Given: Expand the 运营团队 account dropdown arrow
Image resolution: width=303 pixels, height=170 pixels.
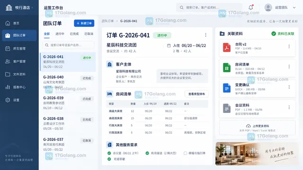Looking at the screenshot, I should pos(294,8).
